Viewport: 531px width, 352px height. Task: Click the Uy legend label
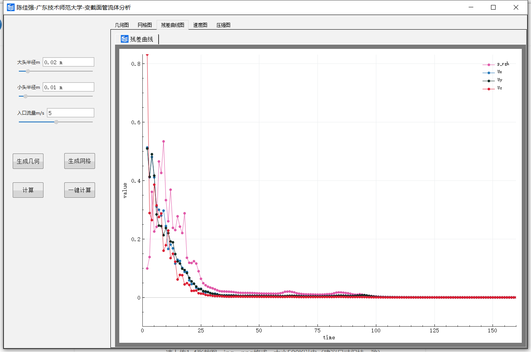click(x=499, y=80)
